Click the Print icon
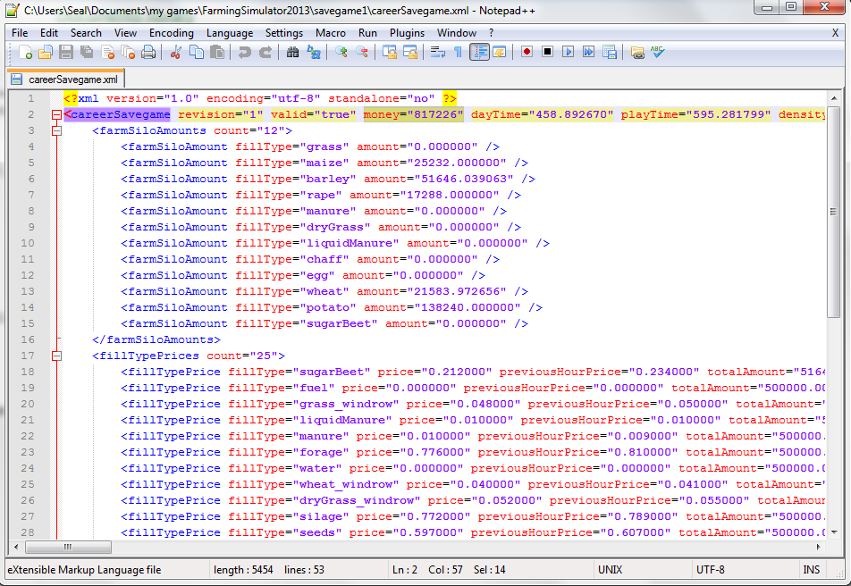This screenshot has width=851, height=586. pos(148,52)
